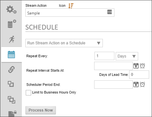The width and height of the screenshot is (152, 117).
Task: Select the running figure action icon
Action: [x=12, y=40]
